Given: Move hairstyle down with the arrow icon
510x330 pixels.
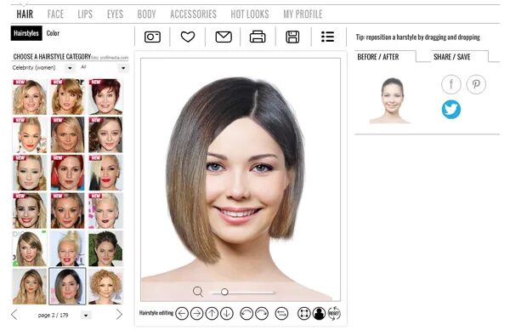Looking at the screenshot, I should point(227,313).
